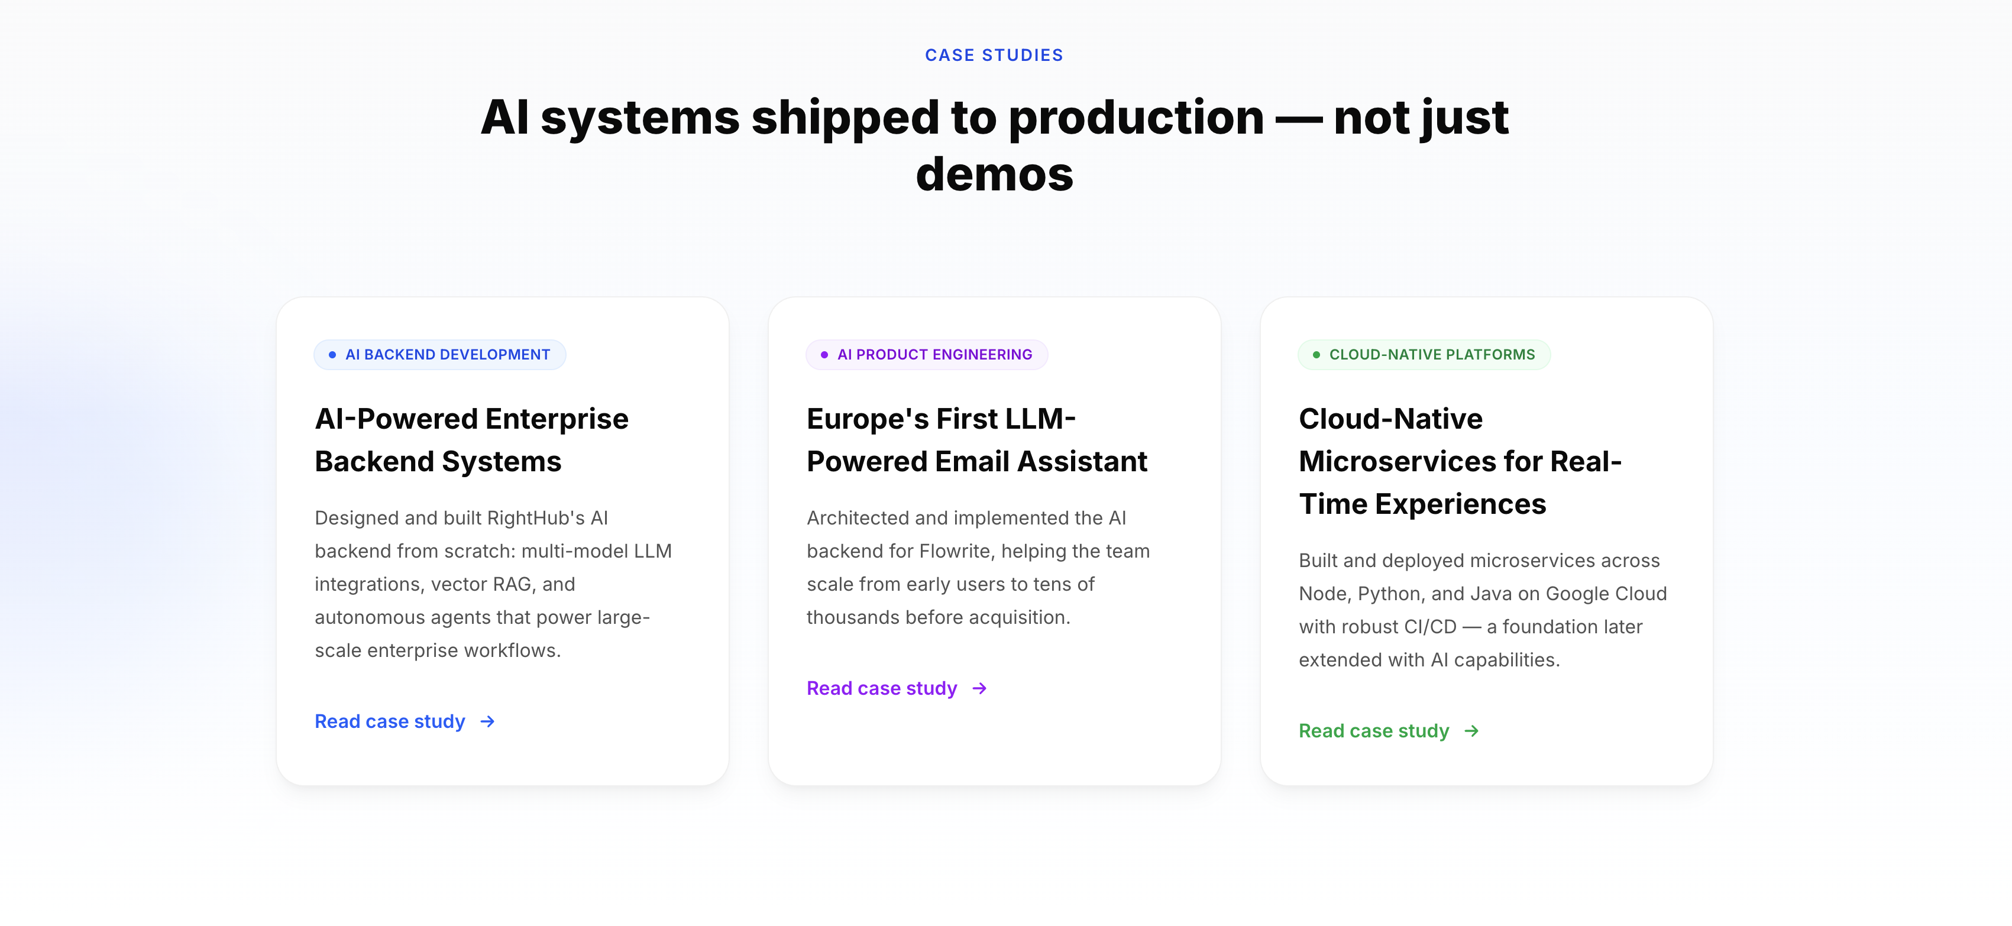The image size is (2012, 926).
Task: Open the purple Read case study link
Action: coord(882,688)
